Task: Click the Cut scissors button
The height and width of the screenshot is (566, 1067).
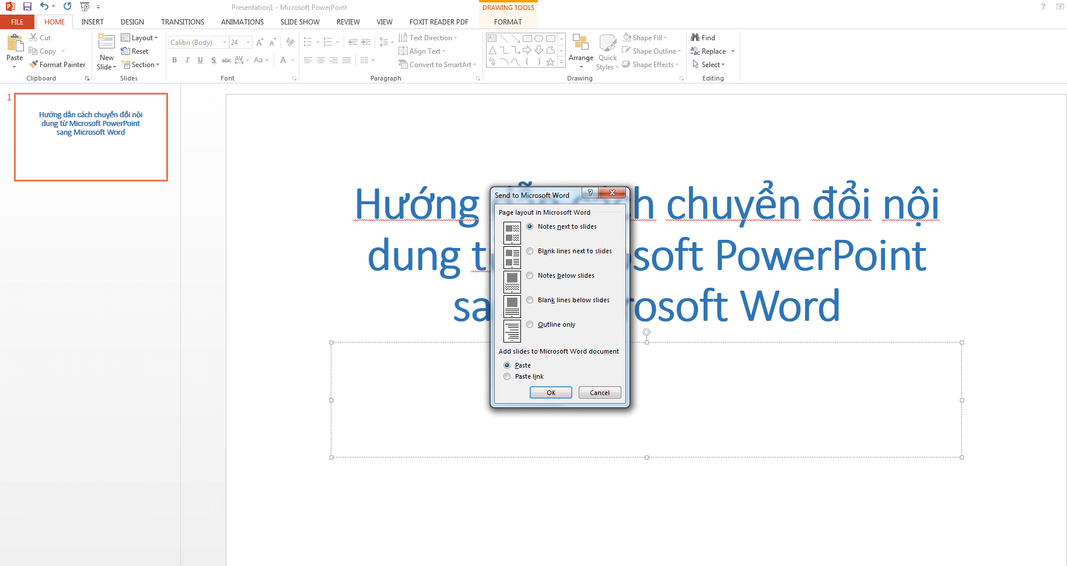Action: coord(40,37)
